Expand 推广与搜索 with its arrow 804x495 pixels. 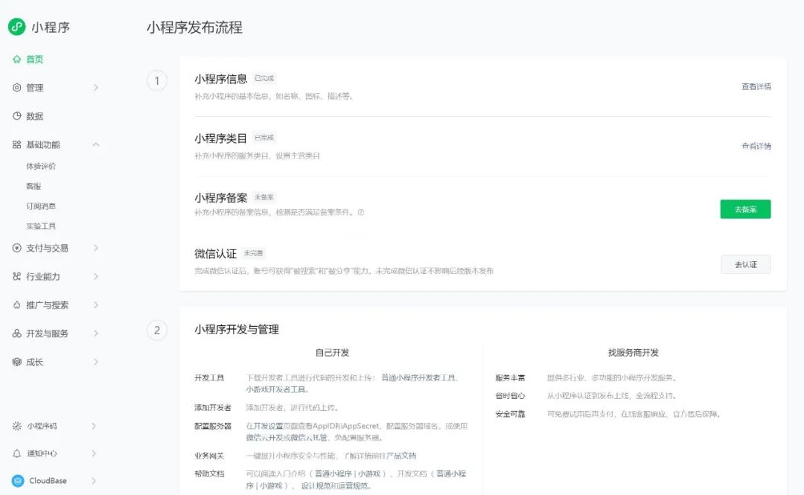96,305
